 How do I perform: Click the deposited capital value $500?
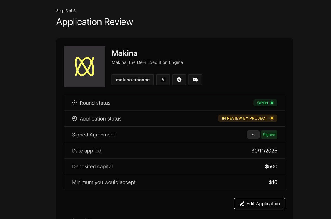[x=271, y=166]
